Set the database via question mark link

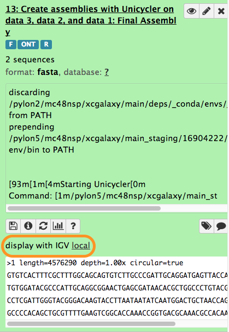[107, 72]
